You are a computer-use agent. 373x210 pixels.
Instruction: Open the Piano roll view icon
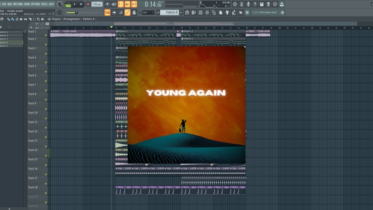coord(194,13)
